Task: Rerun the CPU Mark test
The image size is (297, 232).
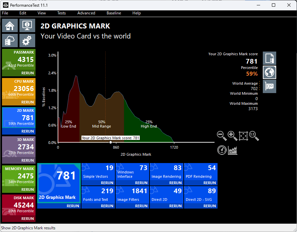Action: point(27,102)
